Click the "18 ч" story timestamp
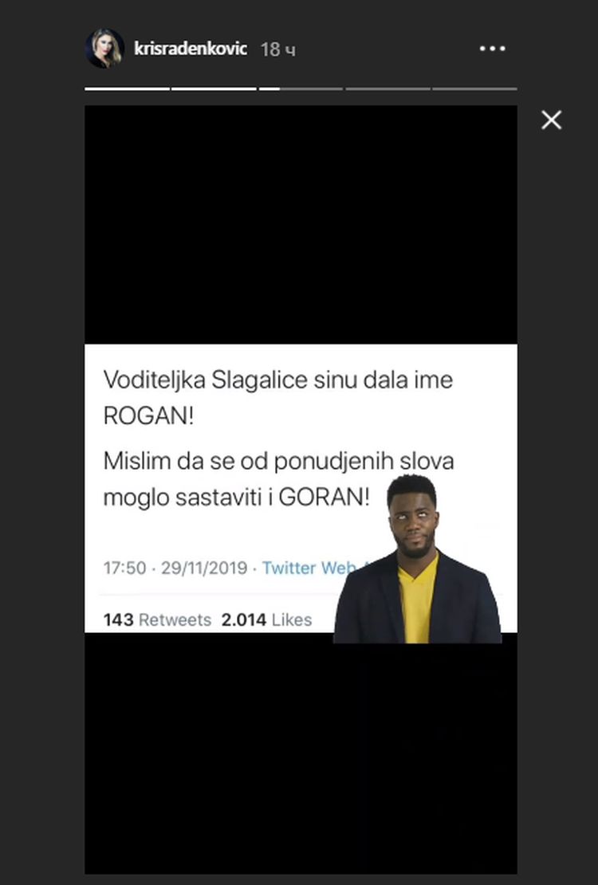Screen dimensions: 598x885 pyautogui.click(x=277, y=49)
